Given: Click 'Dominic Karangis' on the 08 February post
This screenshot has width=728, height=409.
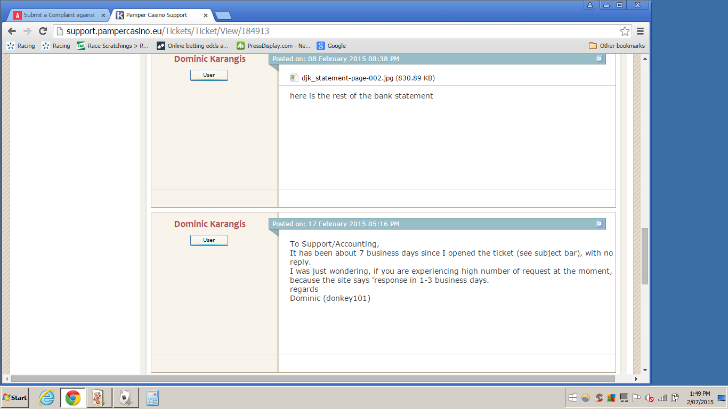Looking at the screenshot, I should tap(210, 59).
